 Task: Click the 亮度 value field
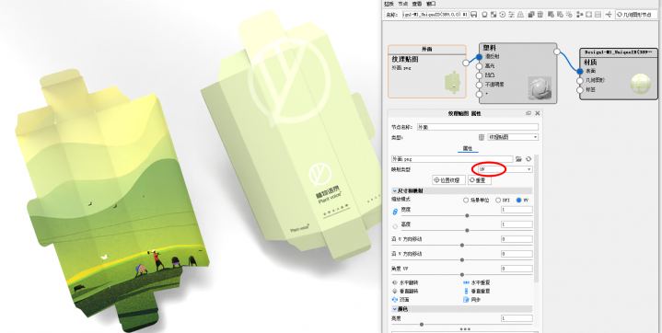517,318
